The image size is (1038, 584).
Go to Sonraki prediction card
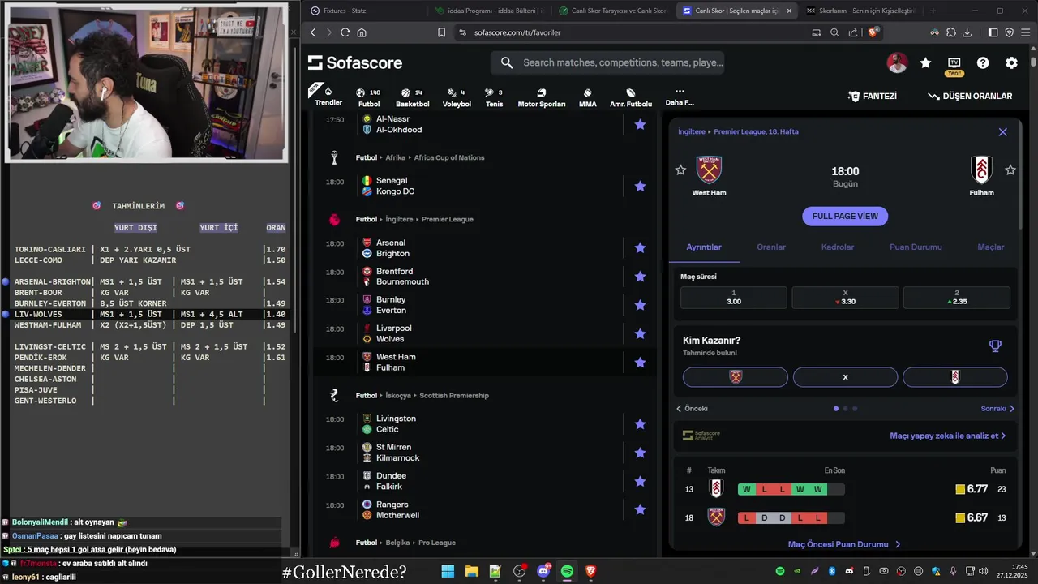(997, 409)
